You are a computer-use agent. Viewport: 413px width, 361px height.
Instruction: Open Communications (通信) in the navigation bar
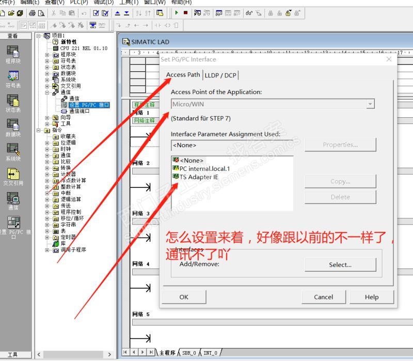pos(12,201)
